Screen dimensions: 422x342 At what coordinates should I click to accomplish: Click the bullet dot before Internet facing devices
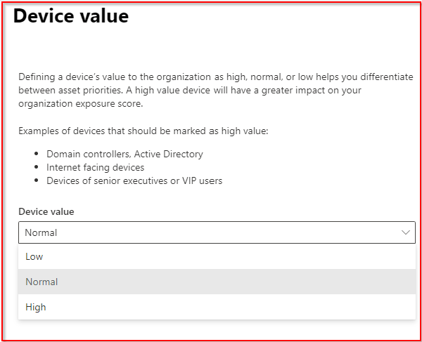point(36,168)
